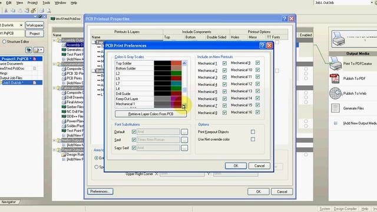This screenshot has width=377, height=212.
Task: Toggle the Serif font substitution checkbox
Action: pyautogui.click(x=134, y=140)
